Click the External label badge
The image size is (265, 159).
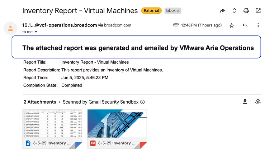click(151, 11)
